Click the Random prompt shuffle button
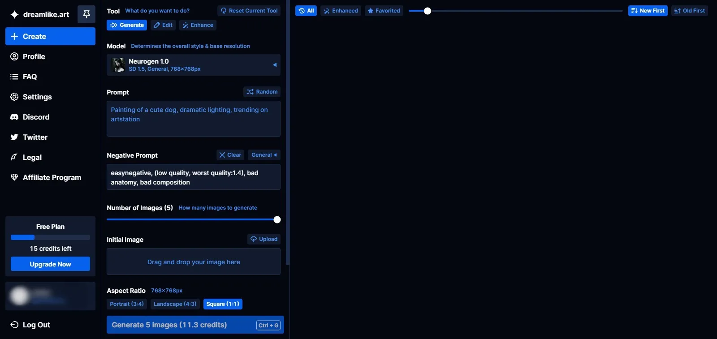The height and width of the screenshot is (339, 717). pyautogui.click(x=262, y=92)
